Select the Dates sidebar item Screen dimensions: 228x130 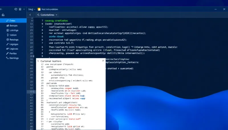tap(13, 20)
